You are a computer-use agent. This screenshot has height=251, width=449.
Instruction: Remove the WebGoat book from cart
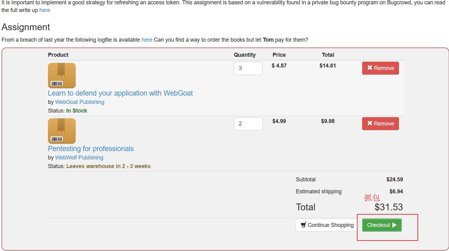[380, 68]
